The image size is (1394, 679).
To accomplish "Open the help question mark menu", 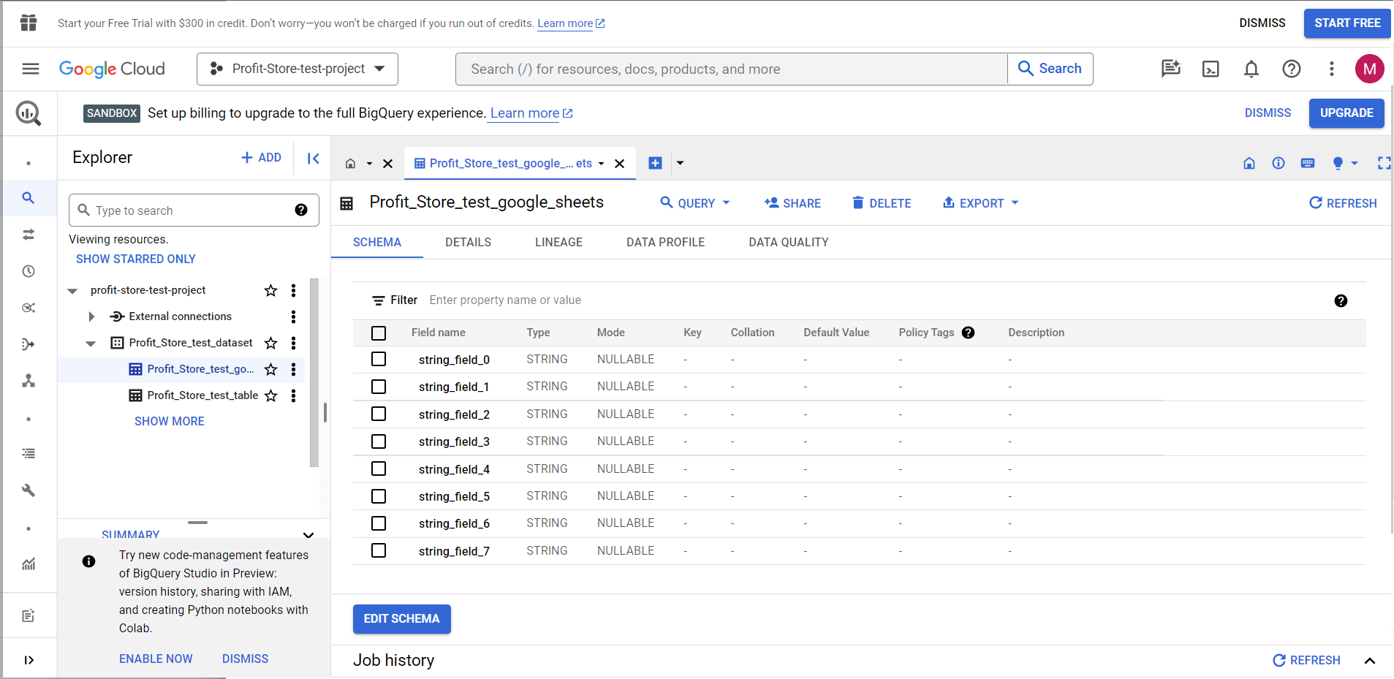I will (1292, 69).
